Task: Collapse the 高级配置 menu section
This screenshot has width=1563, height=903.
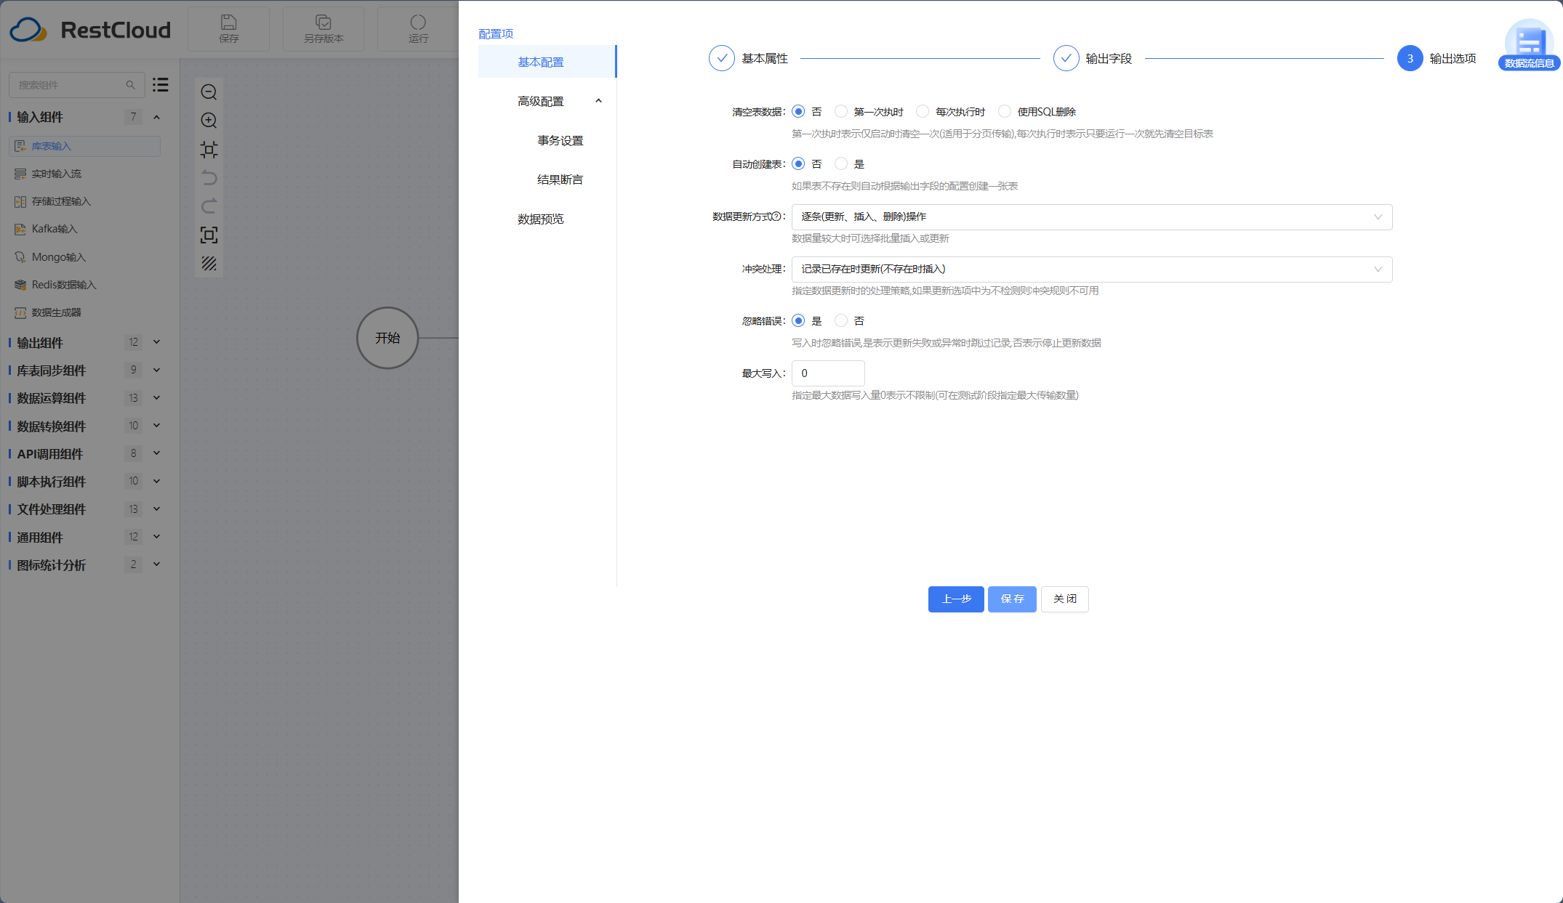Action: point(598,101)
